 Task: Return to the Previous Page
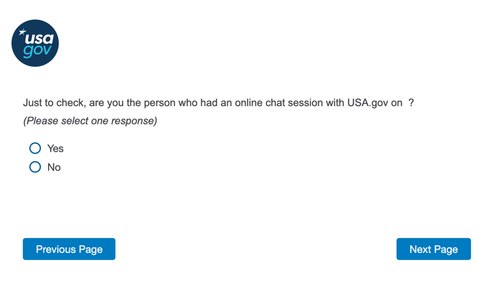point(69,249)
